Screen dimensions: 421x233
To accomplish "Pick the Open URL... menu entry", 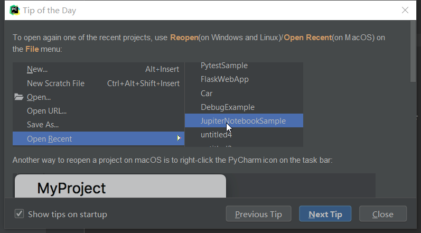I will click(46, 111).
